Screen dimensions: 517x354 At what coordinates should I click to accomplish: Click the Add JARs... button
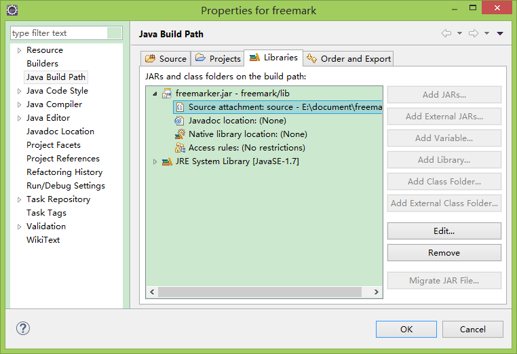[x=444, y=94]
